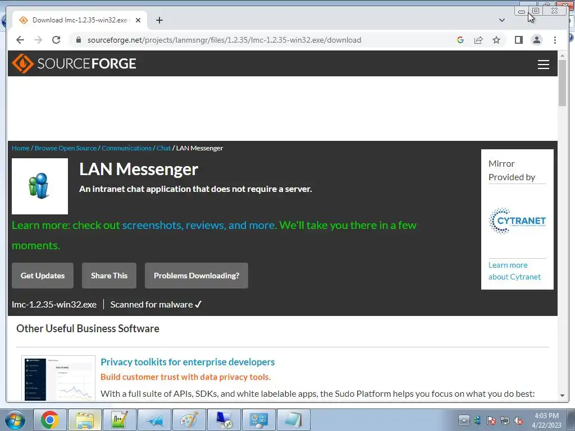The image size is (575, 431).
Task: Click the SourceForge logo
Action: tap(74, 63)
